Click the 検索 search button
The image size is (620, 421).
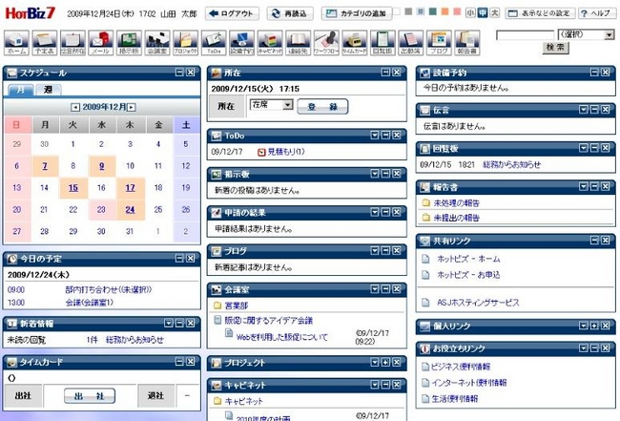555,48
